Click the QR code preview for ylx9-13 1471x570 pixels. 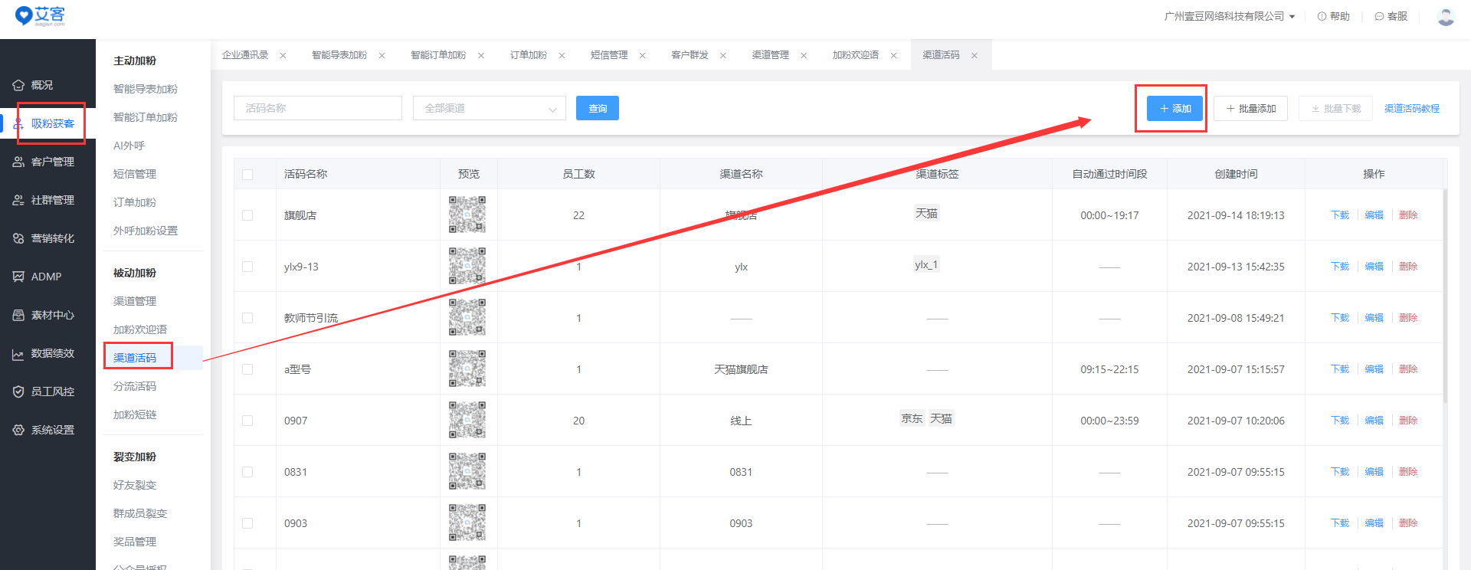(467, 266)
